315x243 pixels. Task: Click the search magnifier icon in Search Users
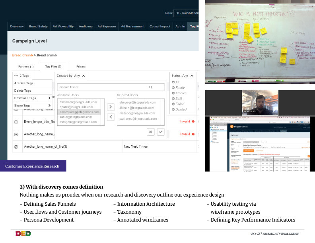(x=151, y=87)
